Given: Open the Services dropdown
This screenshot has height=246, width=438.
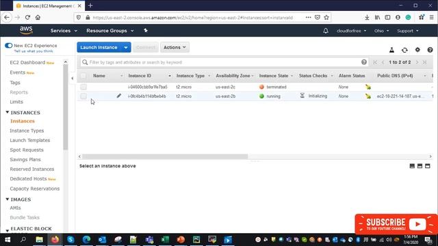Looking at the screenshot, I should [x=64, y=31].
